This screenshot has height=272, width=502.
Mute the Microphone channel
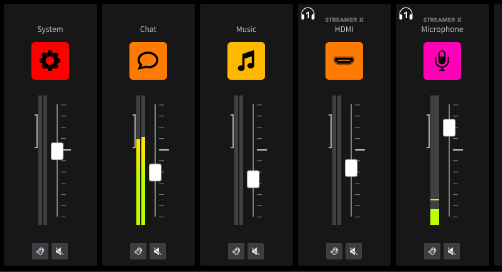pyautogui.click(x=452, y=251)
